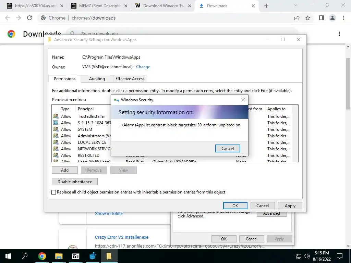The width and height of the screenshot is (351, 263).
Task: Click the Chrome back arrow icon
Action: (8, 18)
